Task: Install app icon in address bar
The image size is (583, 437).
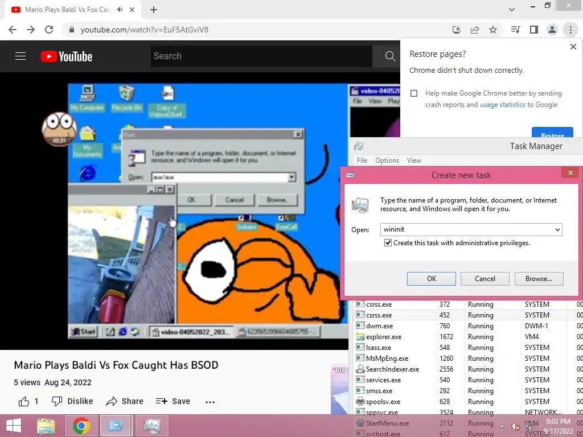Action: pyautogui.click(x=457, y=30)
